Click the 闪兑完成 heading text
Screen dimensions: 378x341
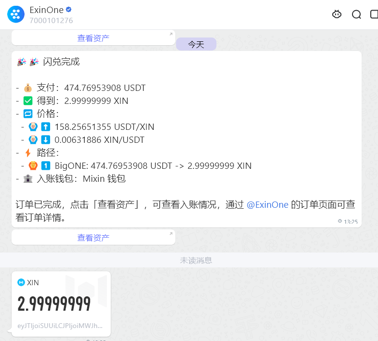coord(61,62)
